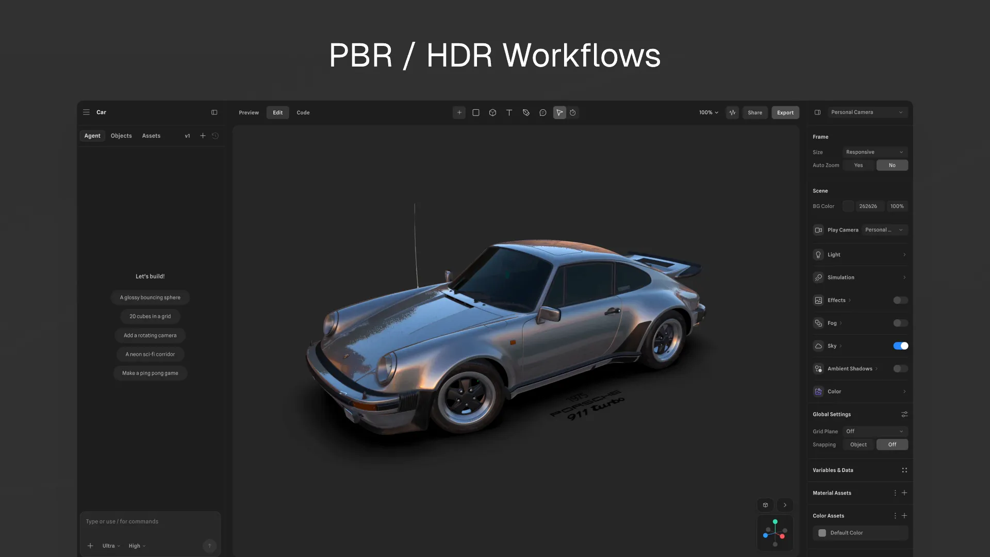The width and height of the screenshot is (990, 557).
Task: Click the Share button
Action: tap(755, 112)
